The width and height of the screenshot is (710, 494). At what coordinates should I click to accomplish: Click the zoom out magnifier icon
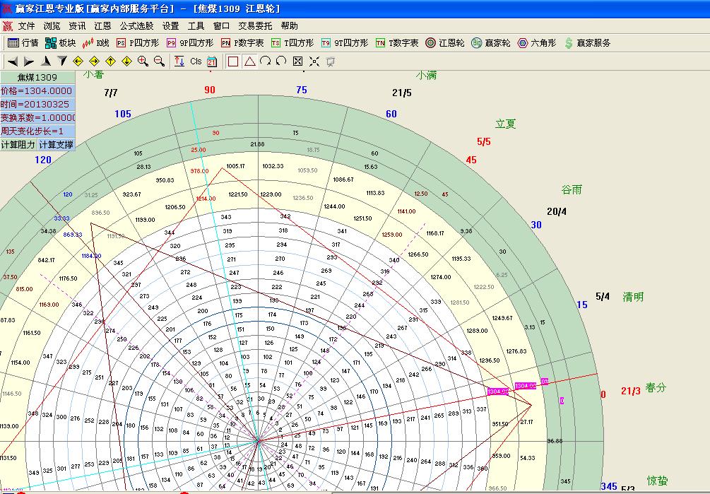point(160,61)
